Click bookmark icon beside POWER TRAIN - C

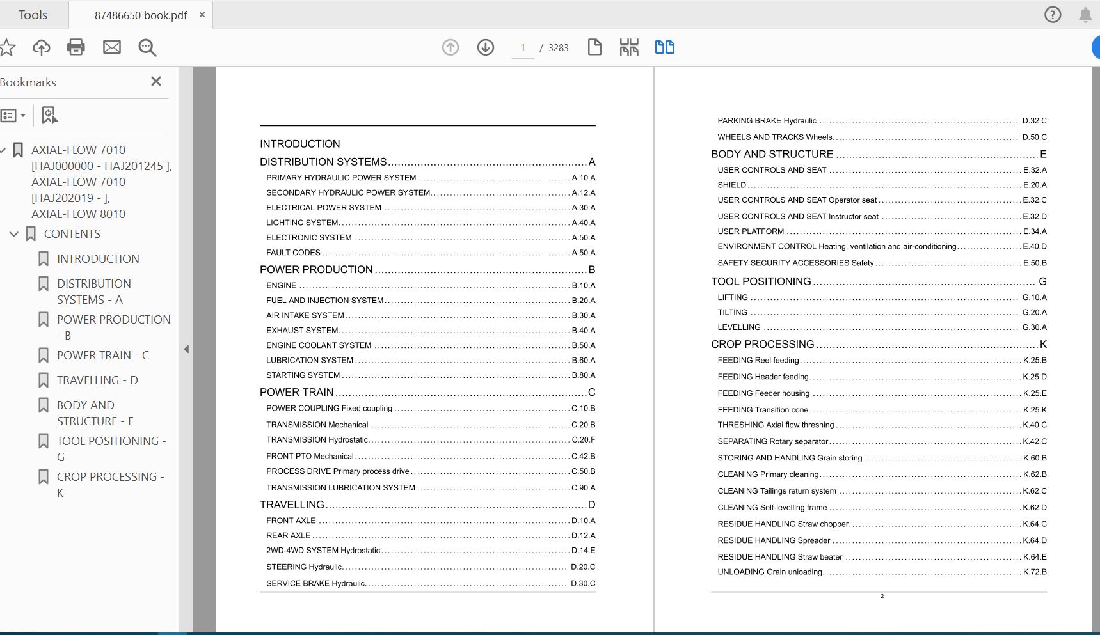[x=44, y=356]
